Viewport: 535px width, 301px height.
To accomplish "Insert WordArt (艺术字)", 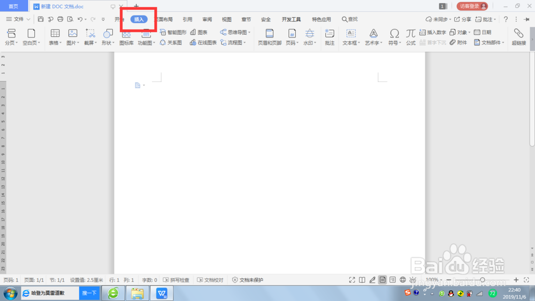I will pyautogui.click(x=373, y=37).
